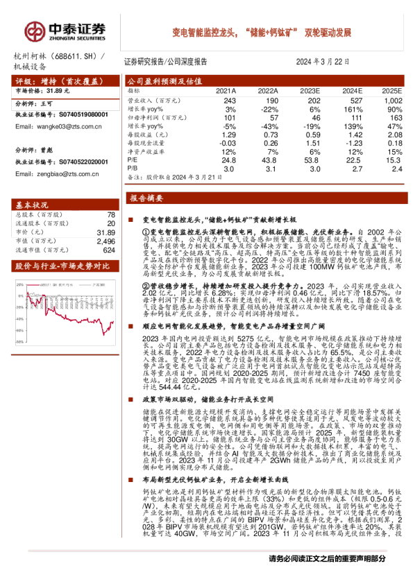Image resolution: width=413 pixels, height=584 pixels.
Task: Click the stock price trend chart
Action: coord(66,313)
